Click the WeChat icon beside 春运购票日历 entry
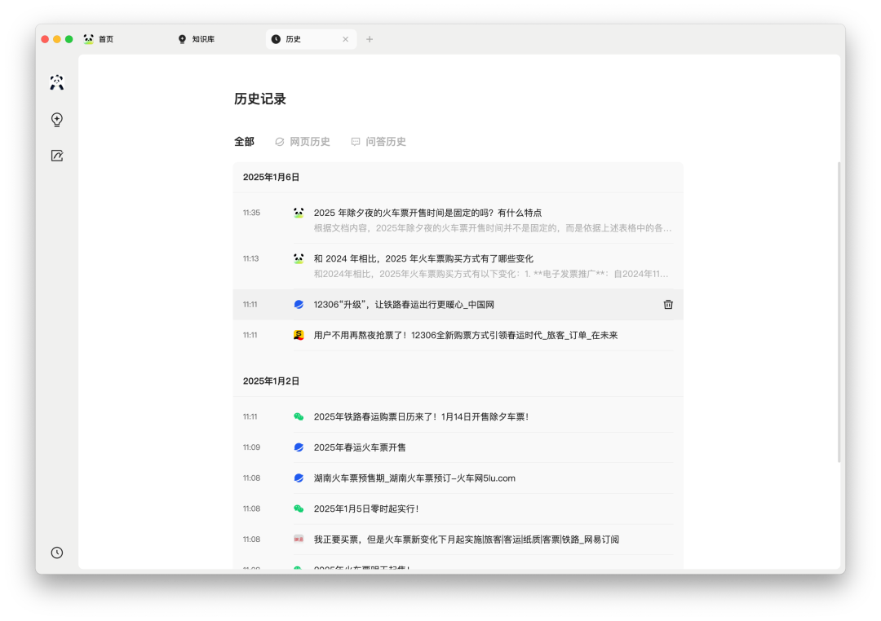Viewport: 881px width, 621px height. [299, 416]
